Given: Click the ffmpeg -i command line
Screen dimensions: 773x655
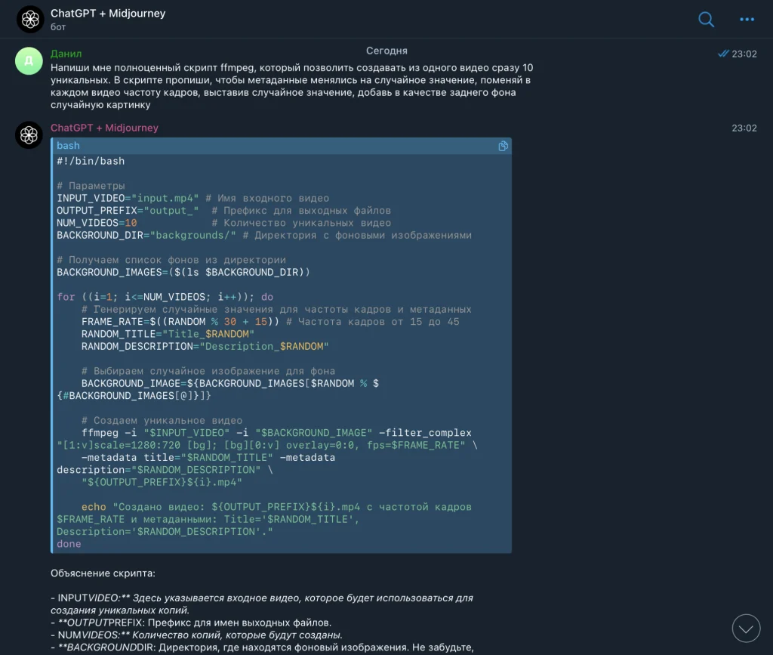Looking at the screenshot, I should point(276,433).
